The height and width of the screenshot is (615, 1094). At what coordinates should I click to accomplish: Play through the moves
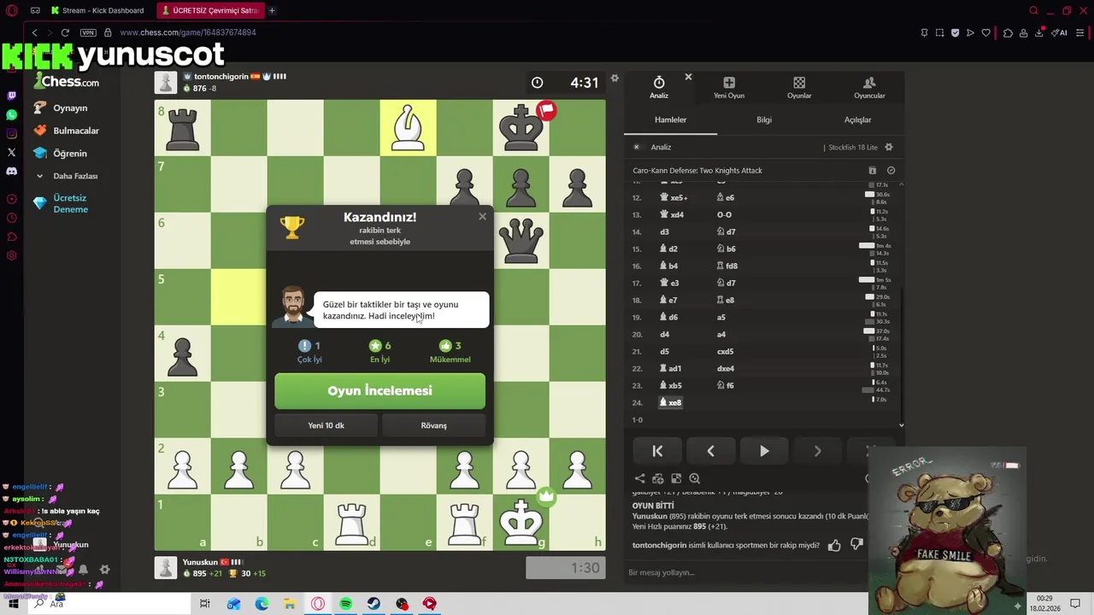[764, 451]
